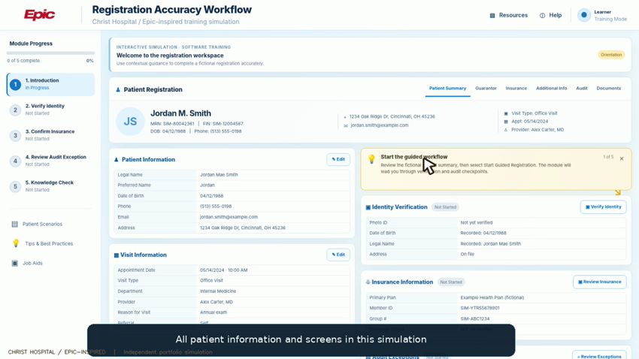This screenshot has width=639, height=359.
Task: Click the Visit Type icon in summary
Action: (506, 113)
